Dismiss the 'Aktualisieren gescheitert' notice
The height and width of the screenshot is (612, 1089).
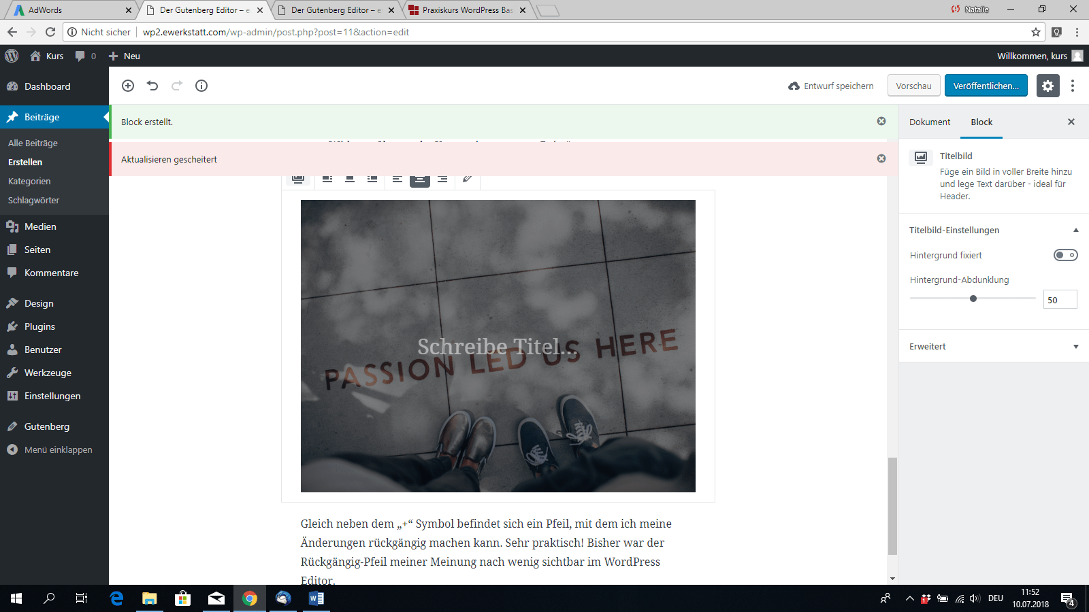click(881, 158)
